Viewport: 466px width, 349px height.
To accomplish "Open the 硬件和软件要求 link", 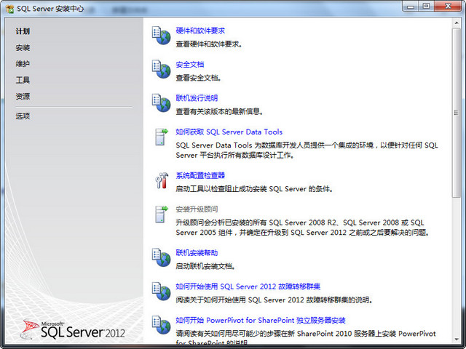I will coord(200,31).
